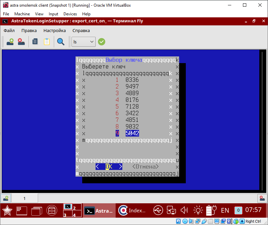The width and height of the screenshot is (268, 225).
Task: Open the Справка menu
Action: pyautogui.click(x=81, y=31)
